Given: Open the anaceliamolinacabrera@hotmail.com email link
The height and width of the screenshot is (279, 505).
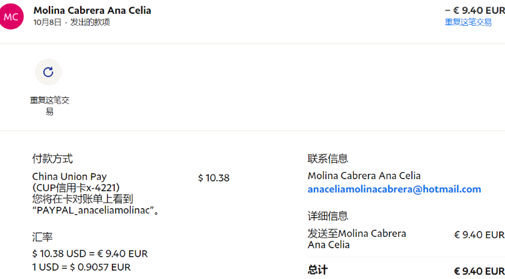Looking at the screenshot, I should pyautogui.click(x=394, y=189).
